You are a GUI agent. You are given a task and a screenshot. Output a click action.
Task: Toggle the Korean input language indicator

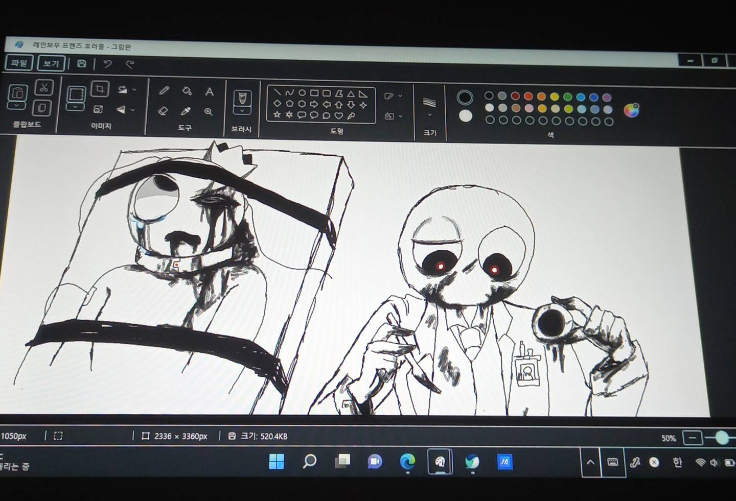click(677, 462)
